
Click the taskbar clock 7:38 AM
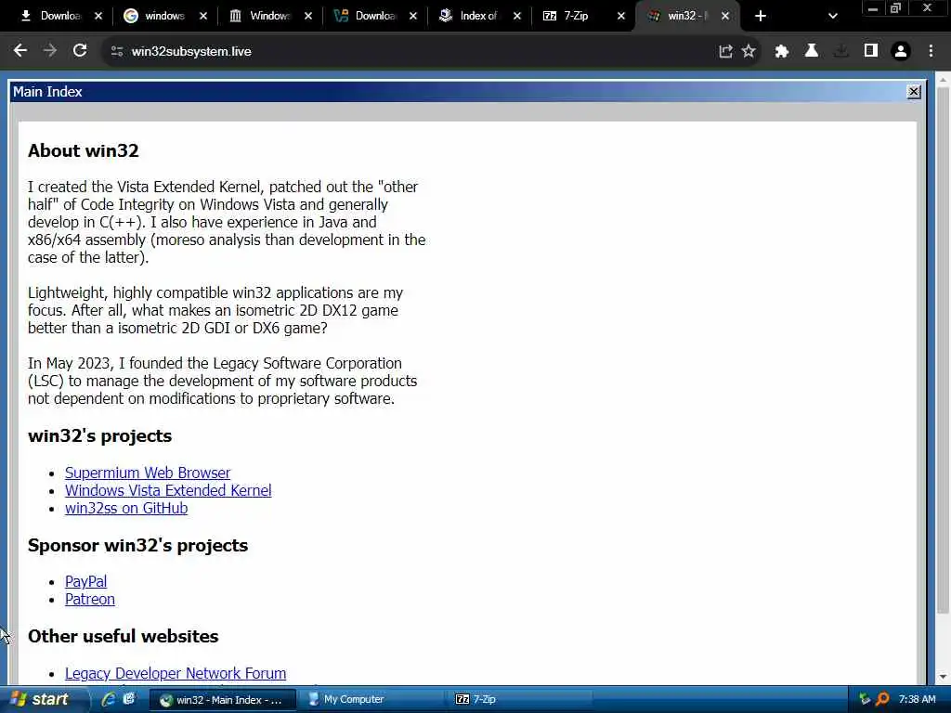[x=917, y=700]
